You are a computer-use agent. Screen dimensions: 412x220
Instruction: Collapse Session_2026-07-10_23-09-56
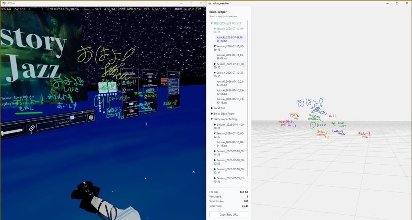coord(229,74)
